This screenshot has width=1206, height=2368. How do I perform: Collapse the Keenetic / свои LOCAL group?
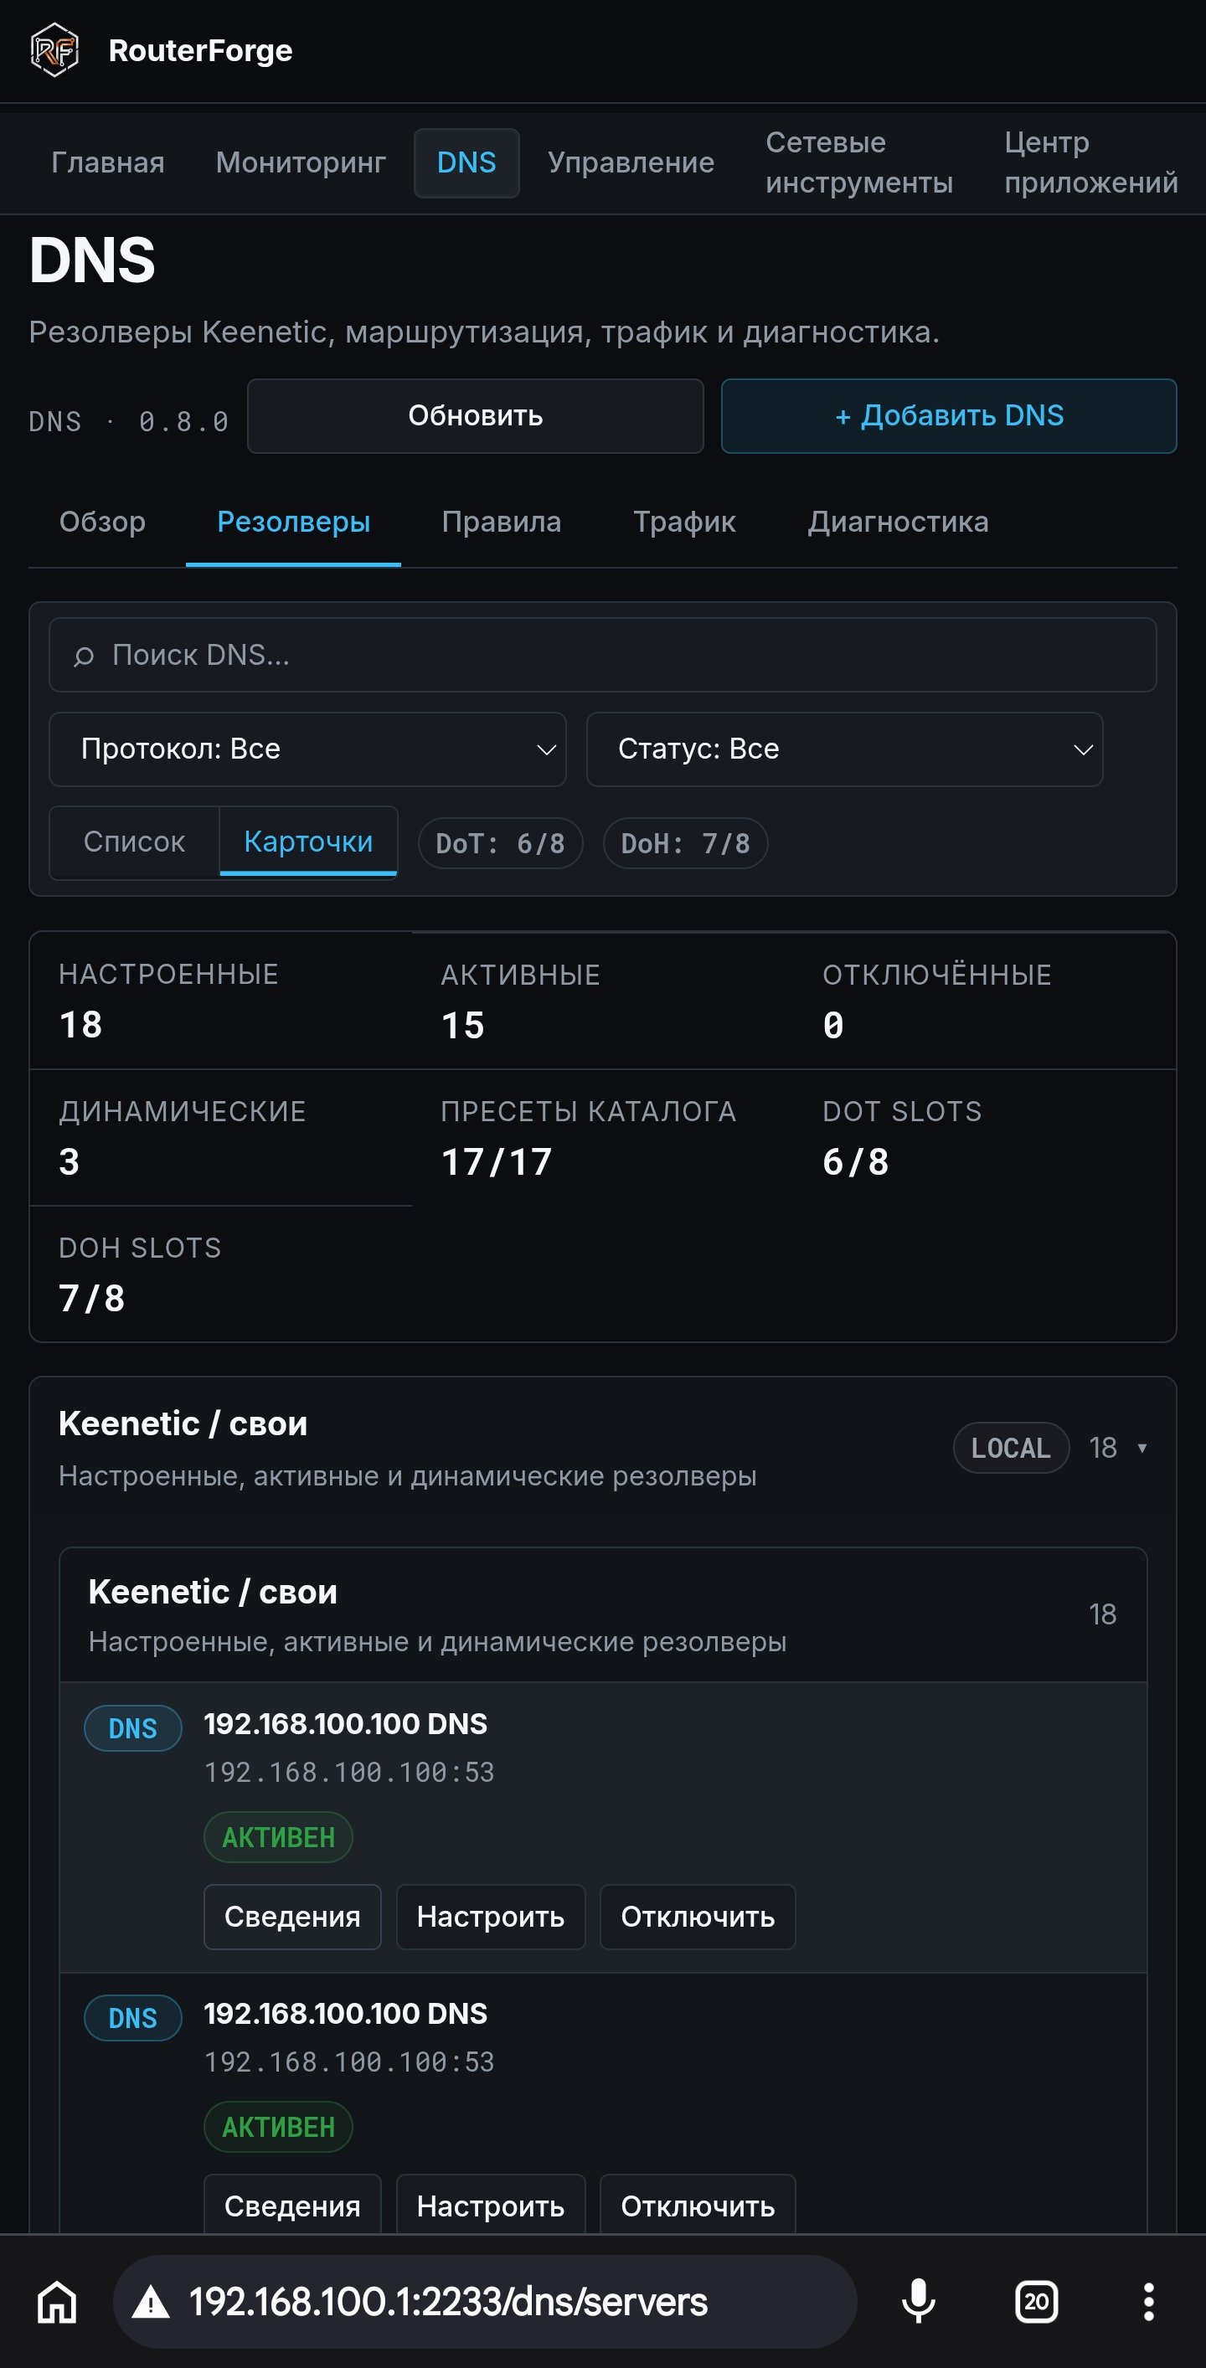(x=1142, y=1448)
